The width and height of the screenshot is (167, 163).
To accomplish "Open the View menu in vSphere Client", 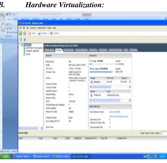I will (x=27, y=28).
